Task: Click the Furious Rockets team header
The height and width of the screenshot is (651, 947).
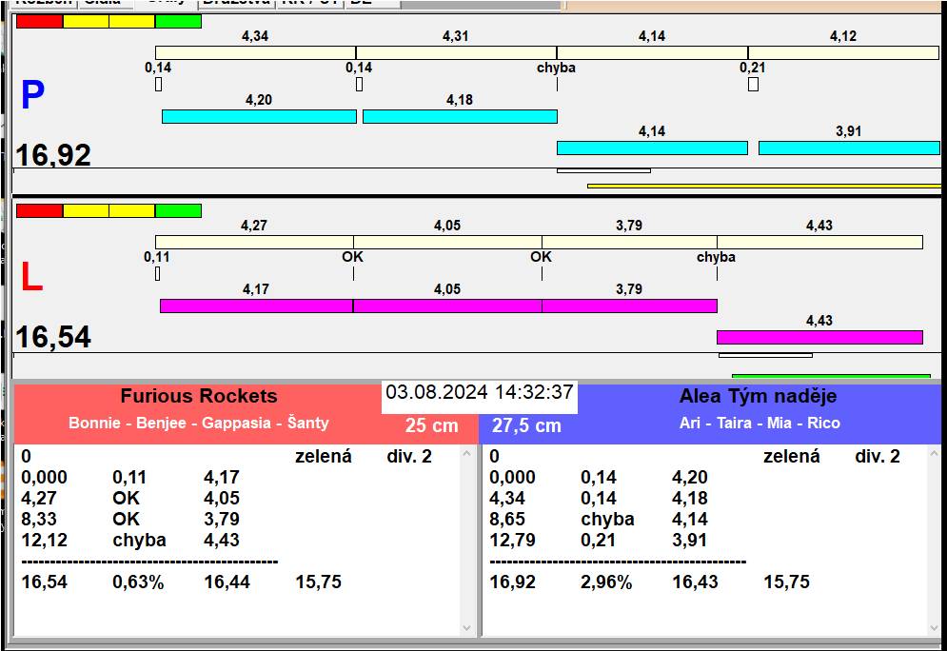Action: [198, 397]
